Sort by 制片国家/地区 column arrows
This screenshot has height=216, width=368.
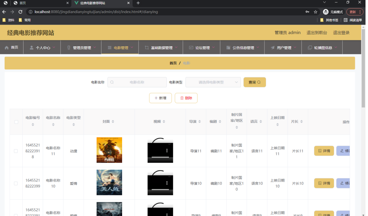click(x=237, y=127)
